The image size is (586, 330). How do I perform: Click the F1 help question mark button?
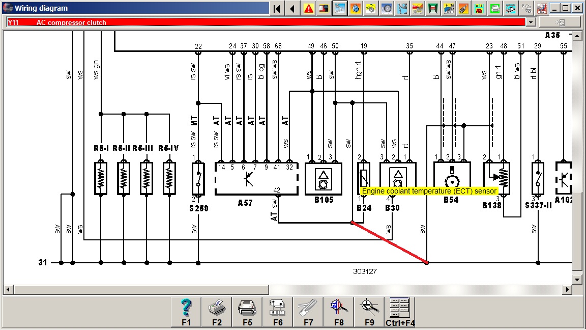point(186,312)
